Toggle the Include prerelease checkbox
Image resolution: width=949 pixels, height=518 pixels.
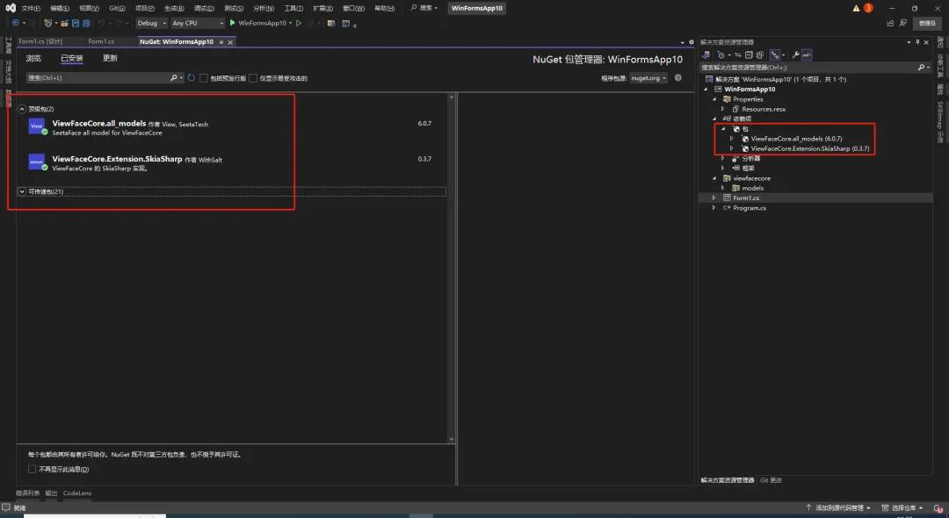click(x=204, y=78)
